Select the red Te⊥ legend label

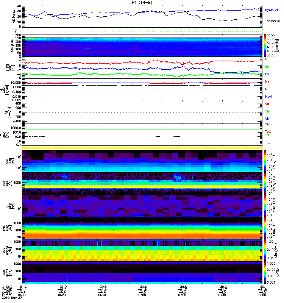pyautogui.click(x=268, y=131)
